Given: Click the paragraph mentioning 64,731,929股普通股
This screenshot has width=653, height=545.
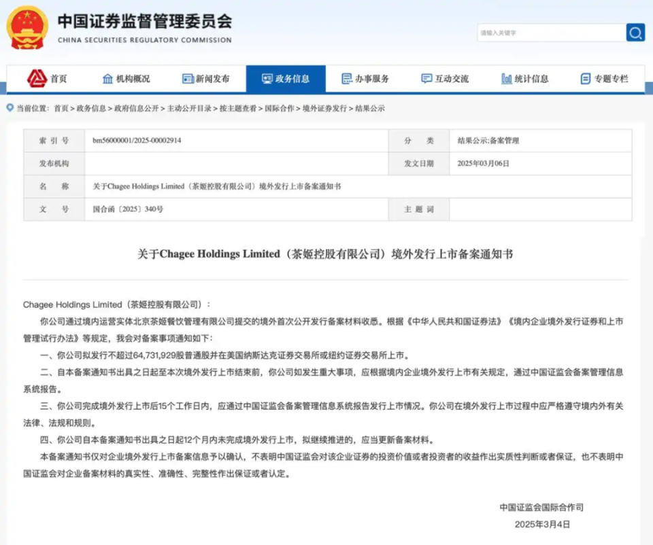Looking at the screenshot, I should pos(225,355).
